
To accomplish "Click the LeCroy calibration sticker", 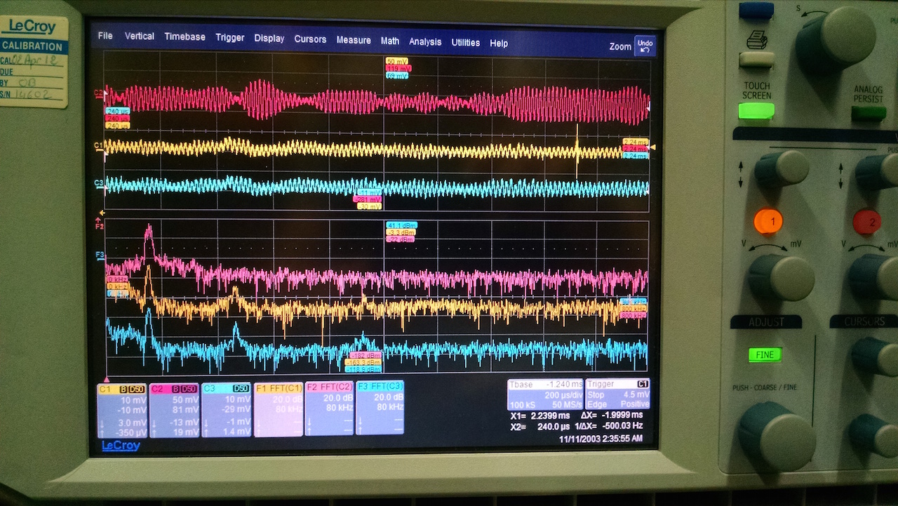I will point(34,62).
